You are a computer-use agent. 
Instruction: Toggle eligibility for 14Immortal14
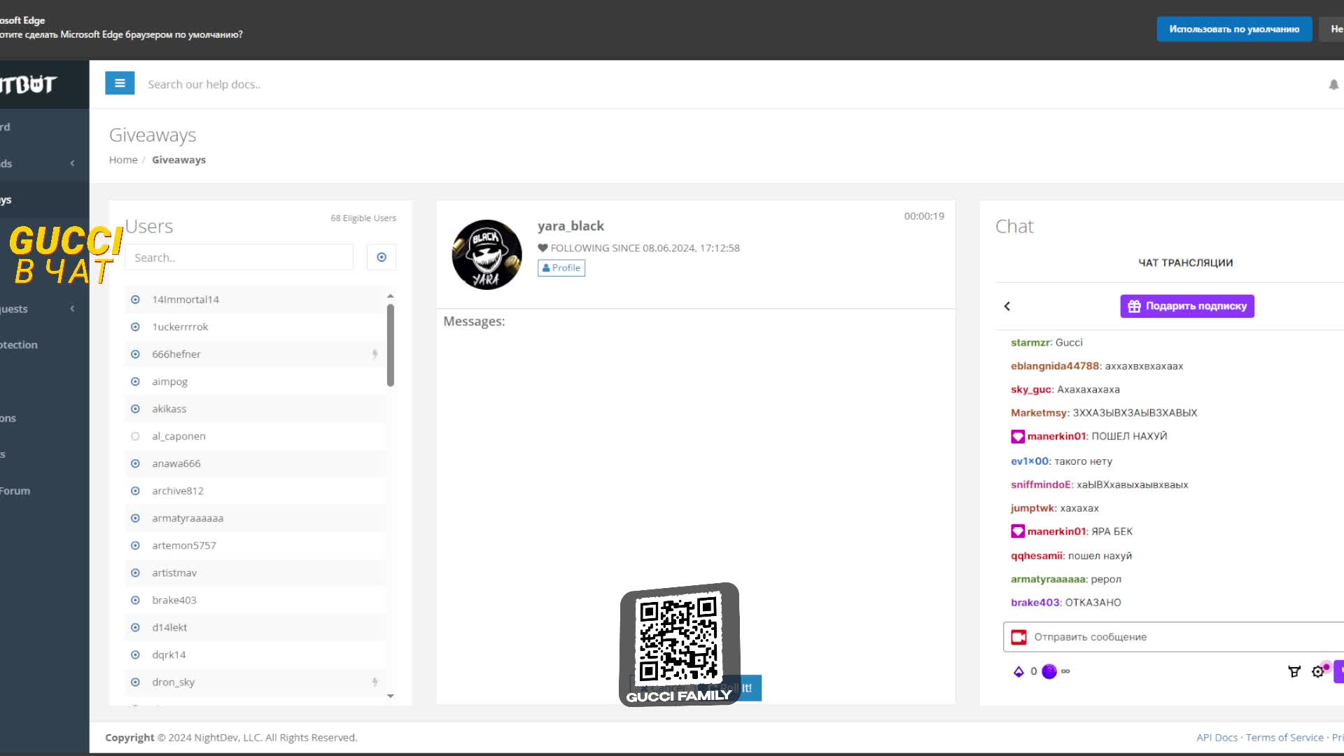click(135, 300)
